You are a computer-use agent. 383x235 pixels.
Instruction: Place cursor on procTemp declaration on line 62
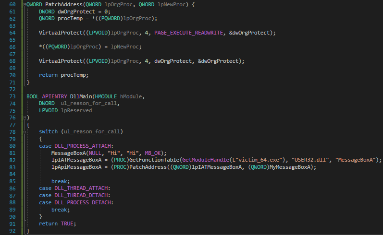pos(70,19)
